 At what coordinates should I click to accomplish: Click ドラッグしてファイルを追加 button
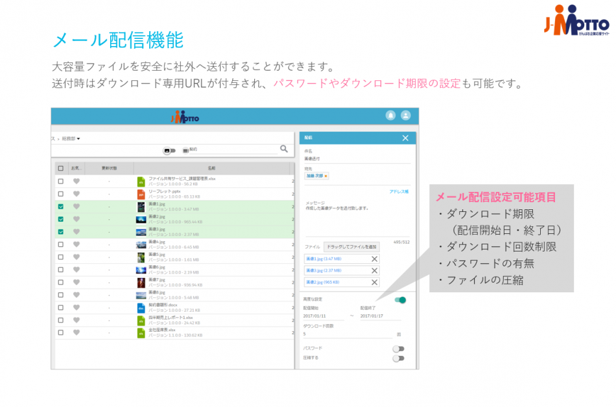pos(351,247)
